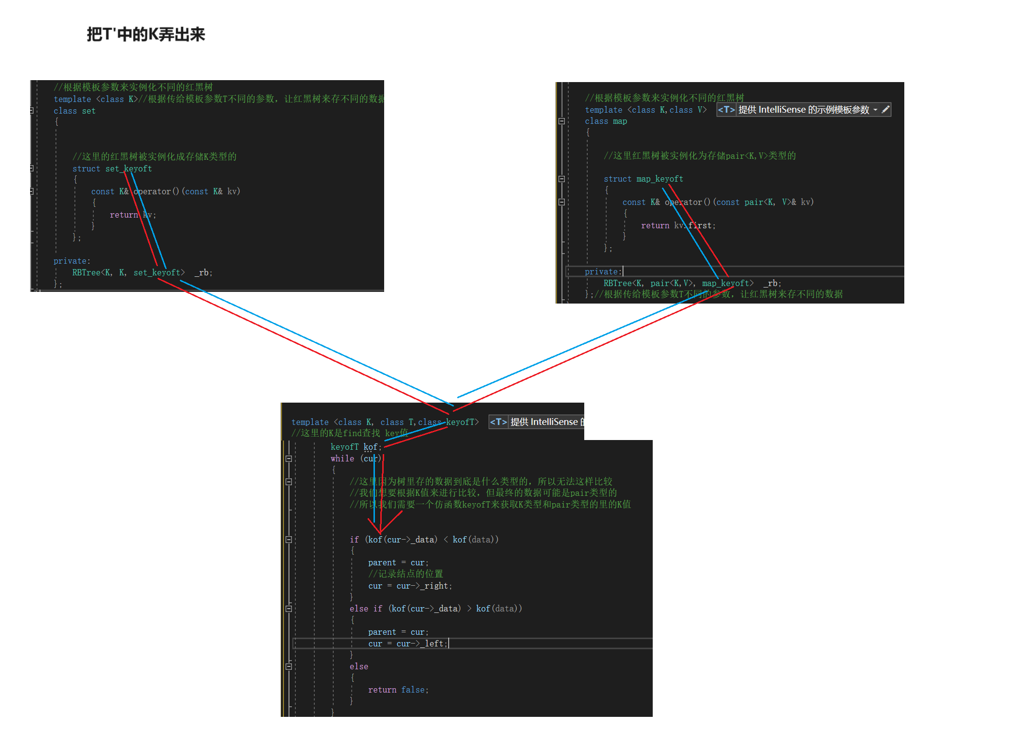Click 'template <class K, class T,class keyofT>' line

pos(385,422)
